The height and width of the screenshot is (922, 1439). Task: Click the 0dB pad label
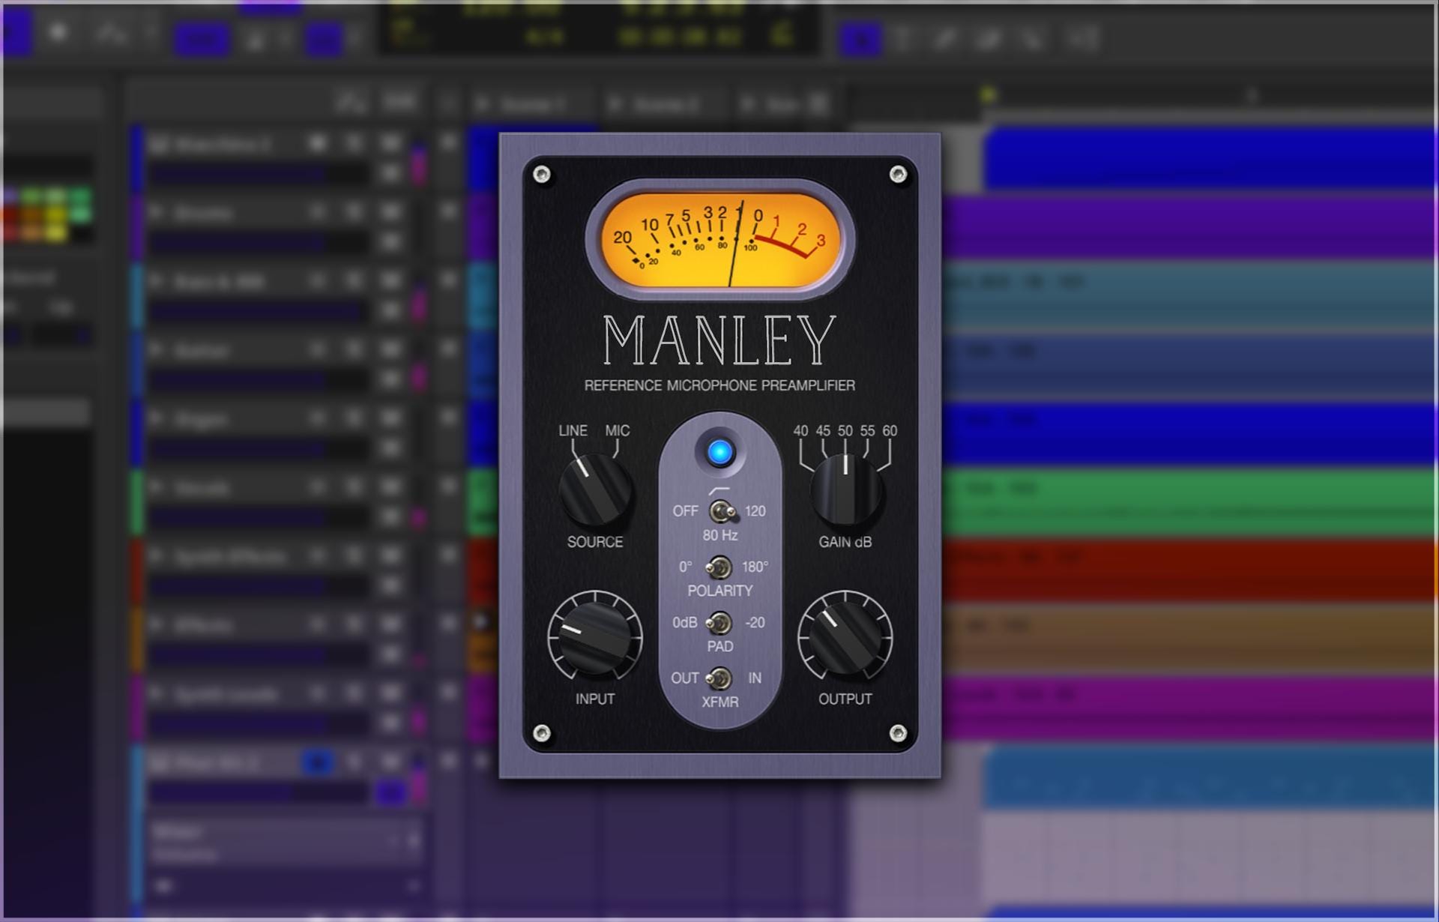tap(685, 623)
